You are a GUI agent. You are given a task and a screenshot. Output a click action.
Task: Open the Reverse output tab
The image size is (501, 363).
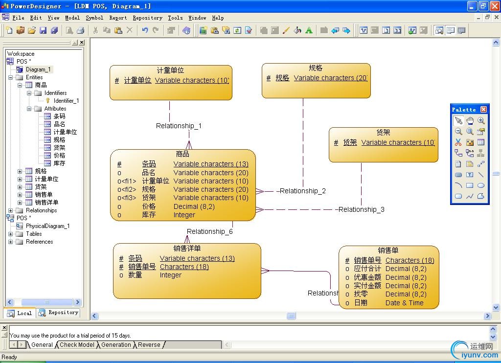[x=149, y=345]
